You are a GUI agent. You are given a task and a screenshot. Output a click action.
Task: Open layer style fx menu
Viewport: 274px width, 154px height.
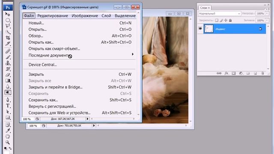click(x=226, y=73)
